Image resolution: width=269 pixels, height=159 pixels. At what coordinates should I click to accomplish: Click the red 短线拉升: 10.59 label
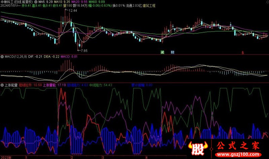click(30, 85)
